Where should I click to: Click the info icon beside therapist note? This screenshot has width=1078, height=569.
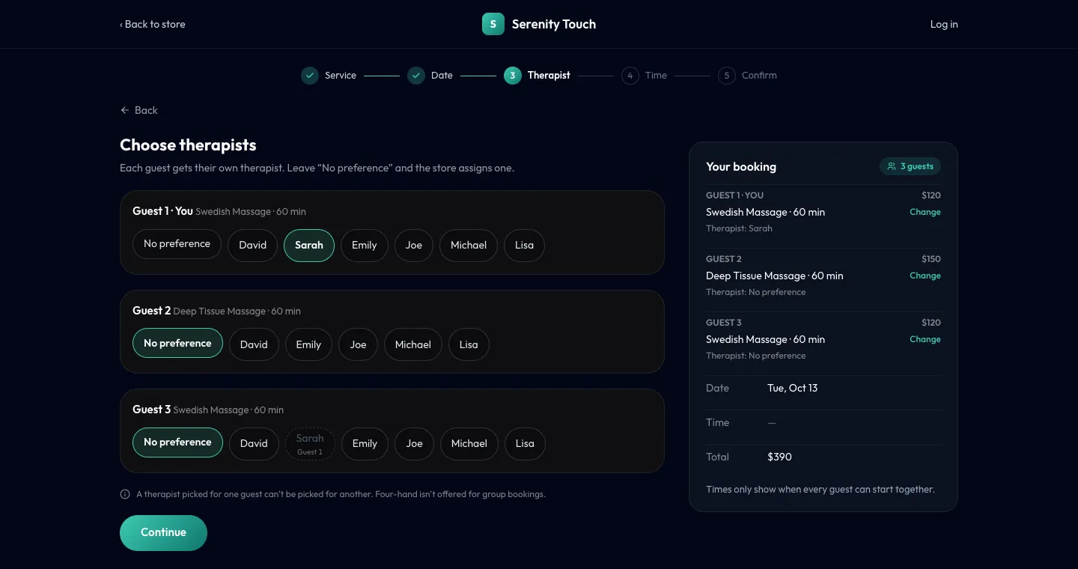pyautogui.click(x=125, y=494)
